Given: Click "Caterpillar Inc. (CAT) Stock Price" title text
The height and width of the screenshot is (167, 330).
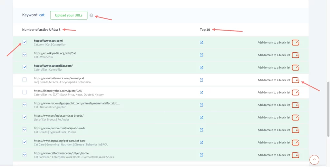Looking at the screenshot, I should tap(69, 94).
